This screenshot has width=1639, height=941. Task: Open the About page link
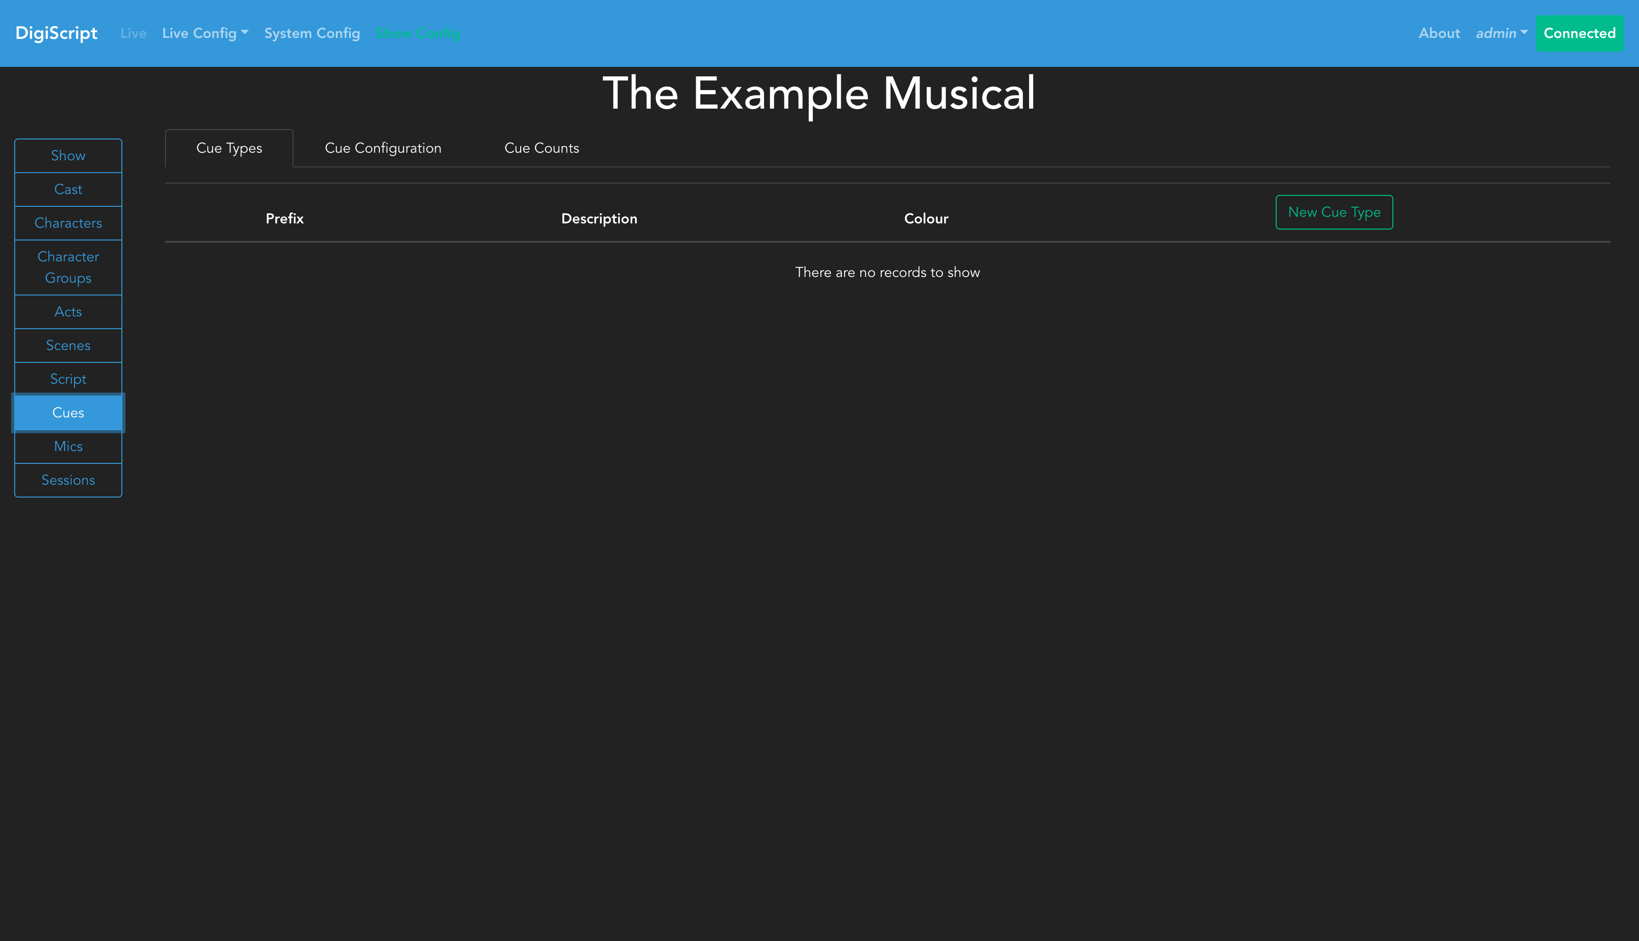pos(1439,33)
